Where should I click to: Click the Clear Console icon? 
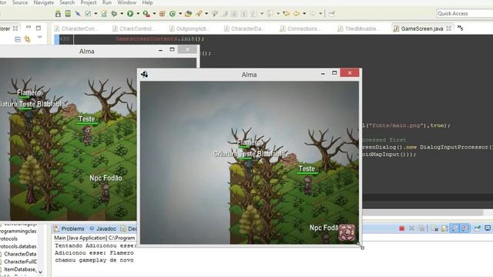[x=434, y=229]
